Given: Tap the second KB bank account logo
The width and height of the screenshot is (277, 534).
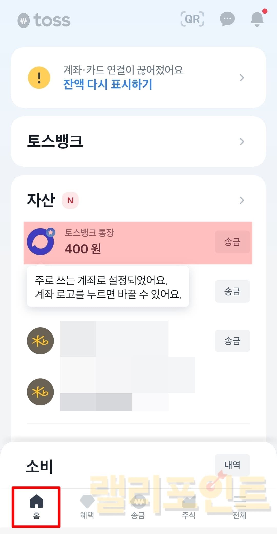Looking at the screenshot, I should point(41,392).
